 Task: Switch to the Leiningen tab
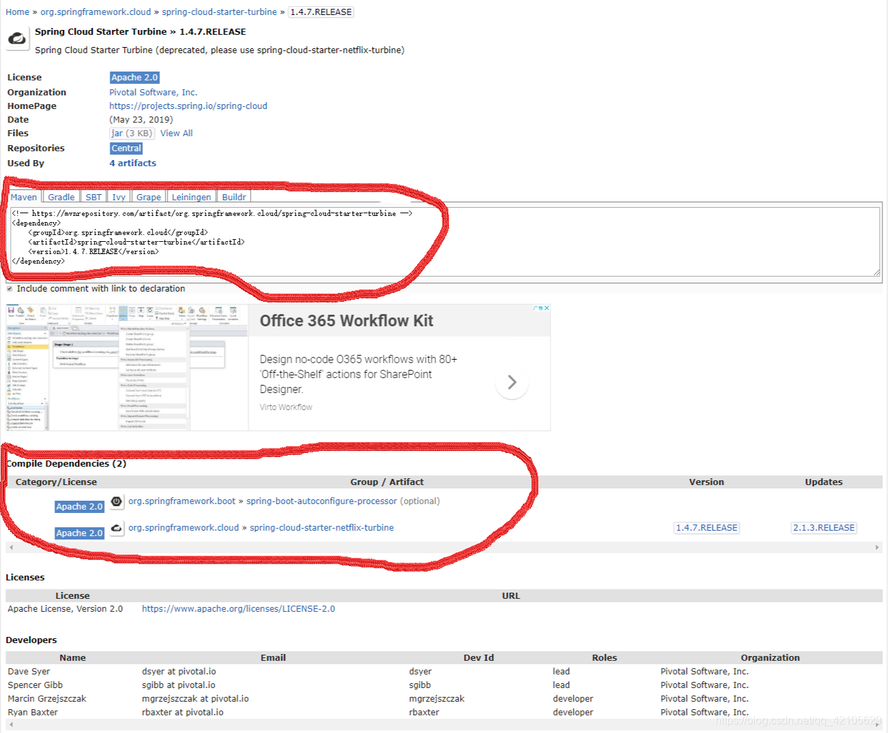[192, 197]
